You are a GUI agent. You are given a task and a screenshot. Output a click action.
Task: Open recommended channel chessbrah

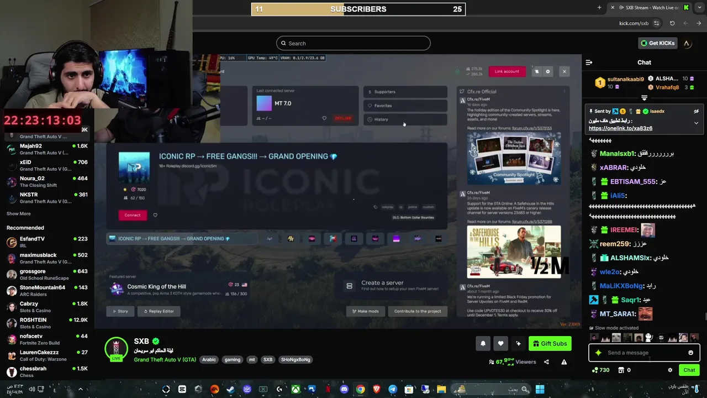47,371
